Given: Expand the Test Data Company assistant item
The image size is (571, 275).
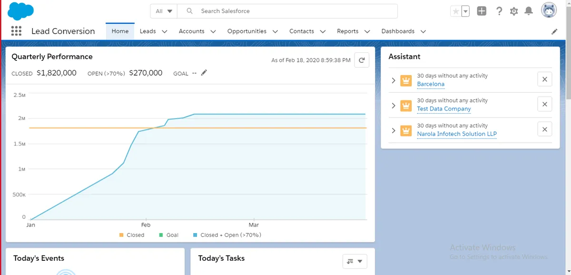Looking at the screenshot, I should point(394,105).
